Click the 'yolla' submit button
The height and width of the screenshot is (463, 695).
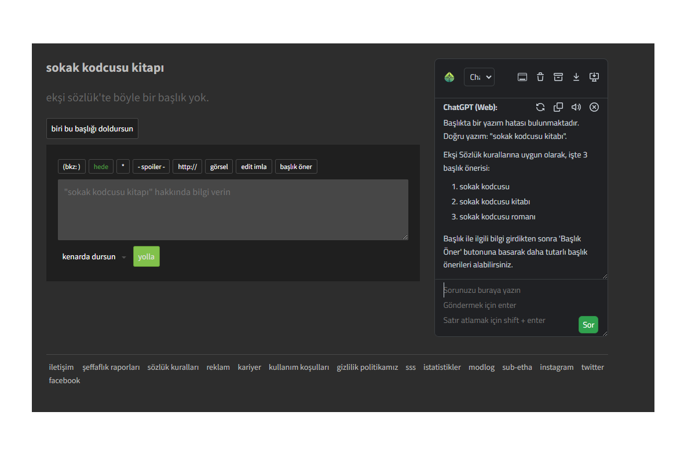146,256
